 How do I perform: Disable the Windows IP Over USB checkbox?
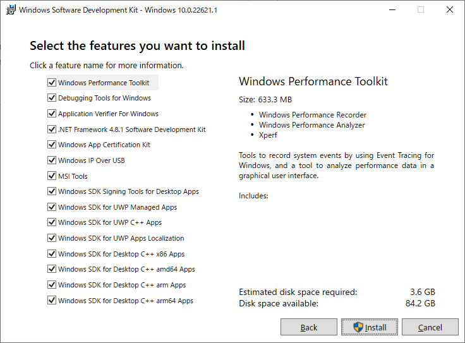click(x=52, y=160)
